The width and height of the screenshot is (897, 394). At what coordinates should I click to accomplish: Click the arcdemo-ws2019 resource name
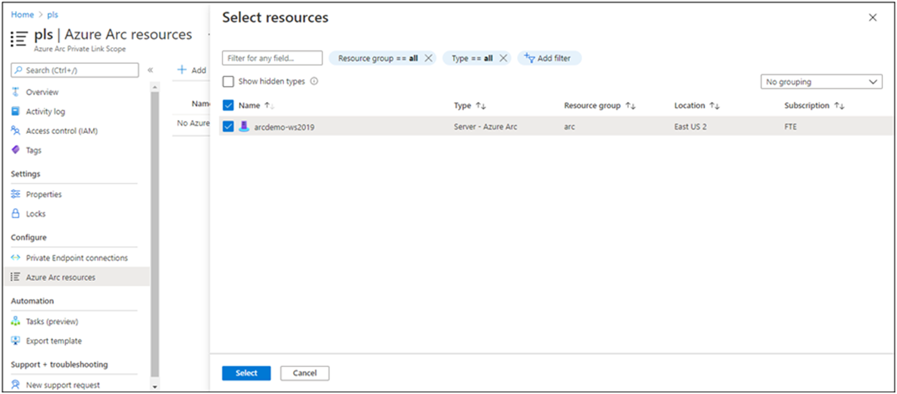tap(284, 127)
